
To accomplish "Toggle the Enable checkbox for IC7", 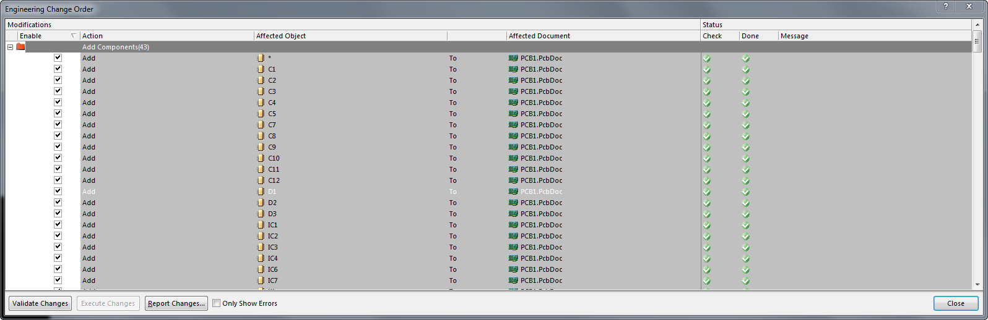I will click(x=58, y=280).
